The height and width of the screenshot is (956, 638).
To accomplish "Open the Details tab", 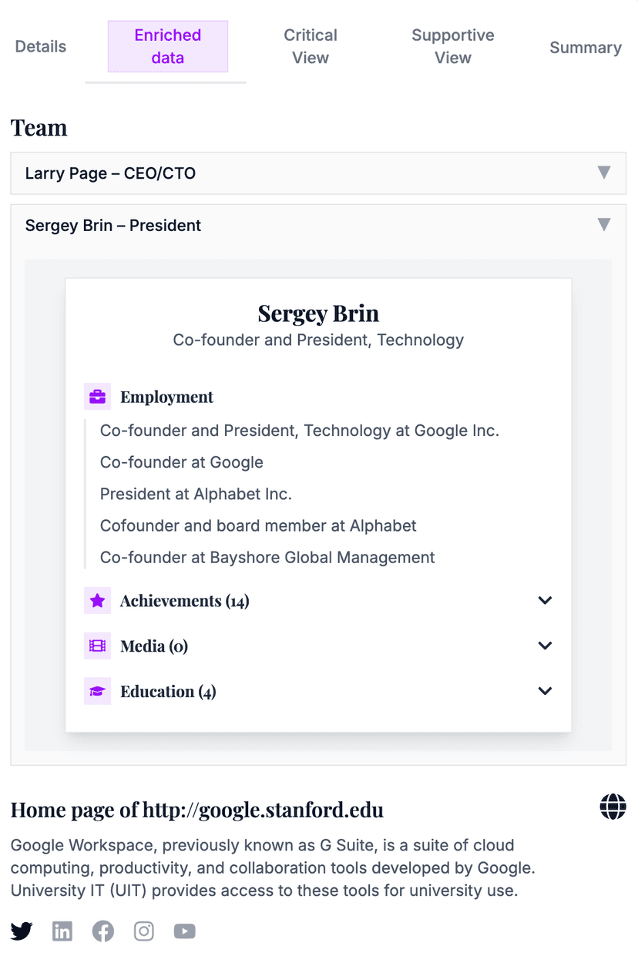I will tap(40, 46).
